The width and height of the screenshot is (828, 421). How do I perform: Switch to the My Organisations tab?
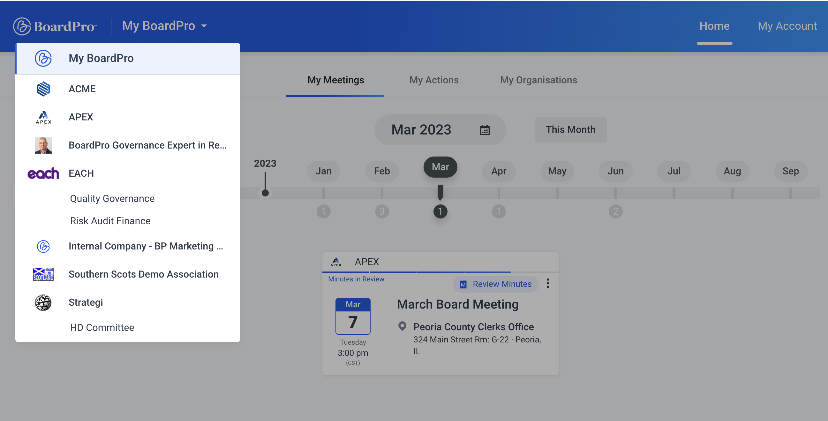[x=538, y=80]
